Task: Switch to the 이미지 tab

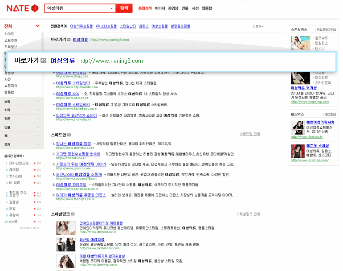Action: coord(160,8)
